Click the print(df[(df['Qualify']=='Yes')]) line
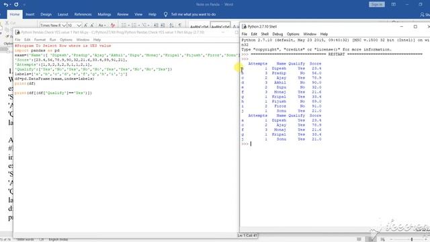Screen dimensions: 430x242 point(53,93)
